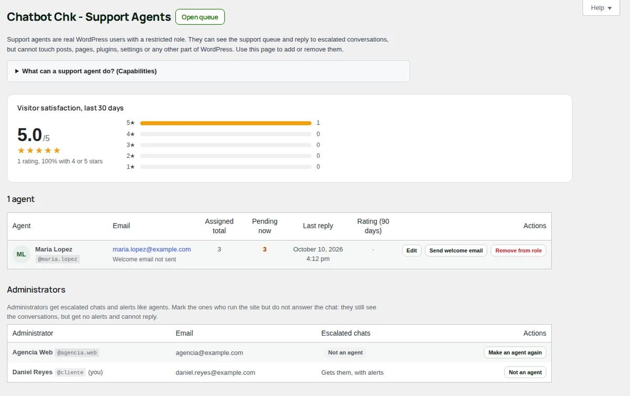The height and width of the screenshot is (396, 630).
Task: Click the 'Escalated chats' column header
Action: [345, 333]
